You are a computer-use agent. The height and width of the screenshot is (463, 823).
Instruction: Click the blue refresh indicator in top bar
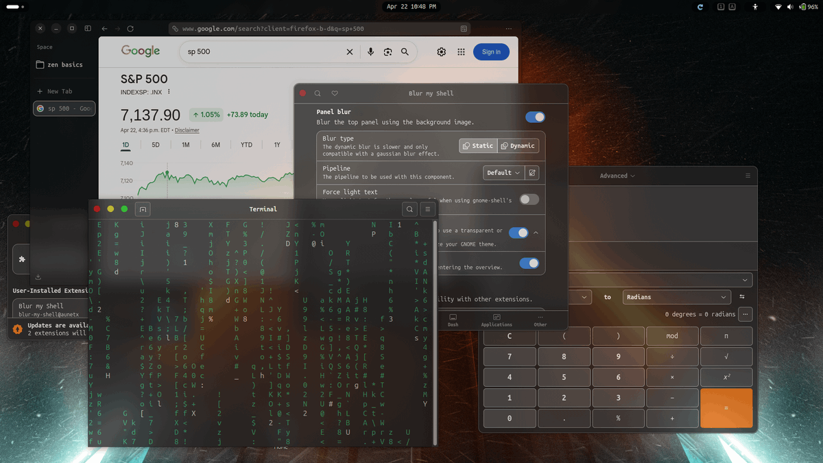(x=700, y=6)
